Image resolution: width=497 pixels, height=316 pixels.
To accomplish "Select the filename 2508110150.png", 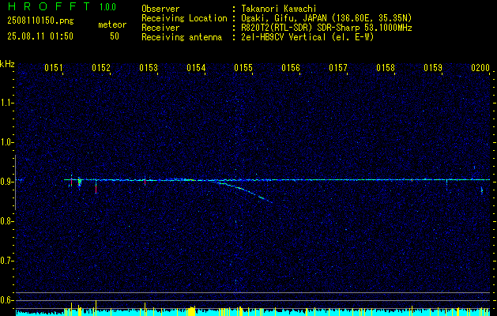I will coord(40,21).
